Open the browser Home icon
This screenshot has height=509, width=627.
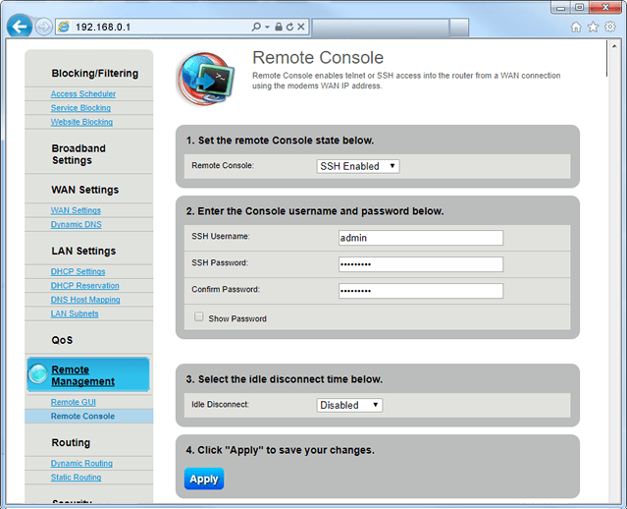point(576,27)
